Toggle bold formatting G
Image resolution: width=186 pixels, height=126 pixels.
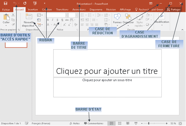point(48,20)
